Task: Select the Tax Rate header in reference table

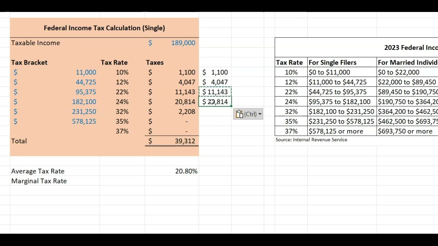Action: point(291,63)
